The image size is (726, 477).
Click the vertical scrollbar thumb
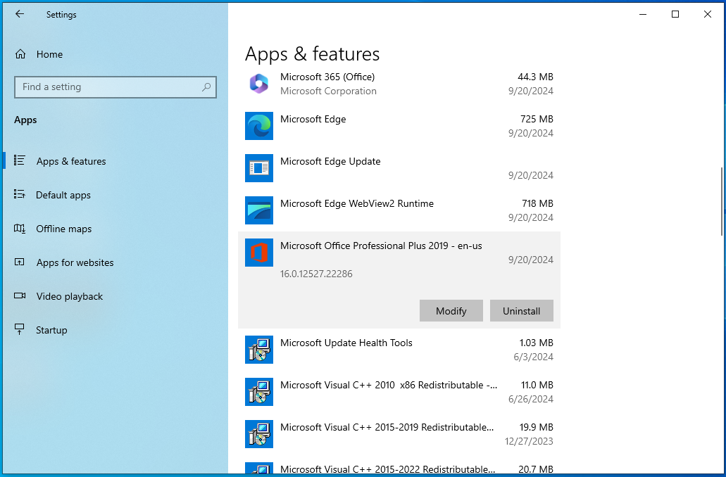point(721,201)
